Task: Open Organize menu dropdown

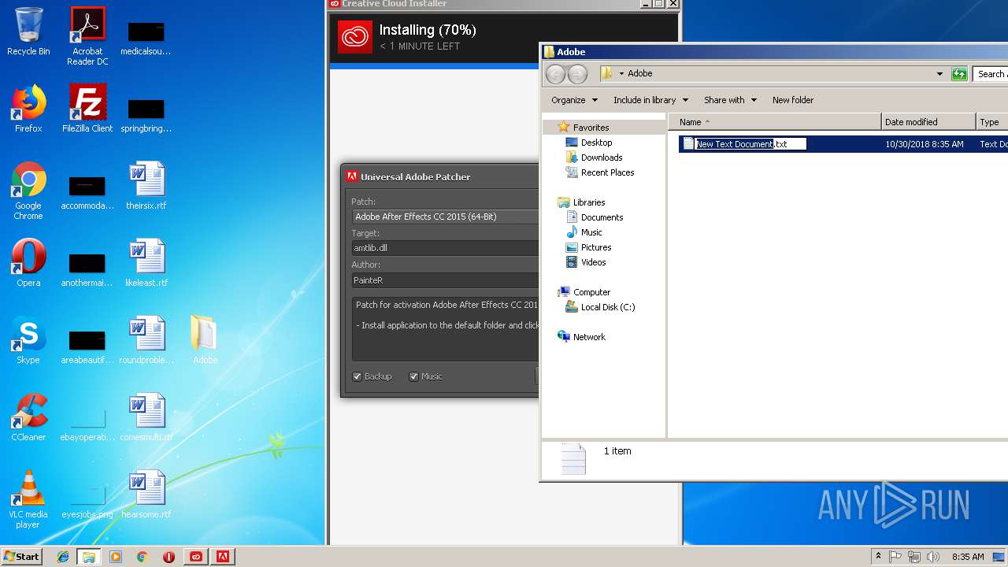Action: pyautogui.click(x=574, y=100)
